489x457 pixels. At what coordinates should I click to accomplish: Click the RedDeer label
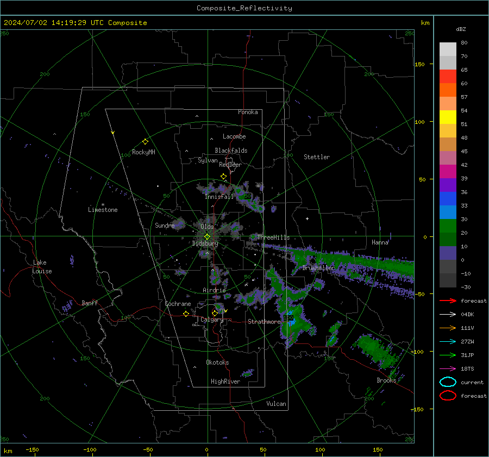[230, 165]
